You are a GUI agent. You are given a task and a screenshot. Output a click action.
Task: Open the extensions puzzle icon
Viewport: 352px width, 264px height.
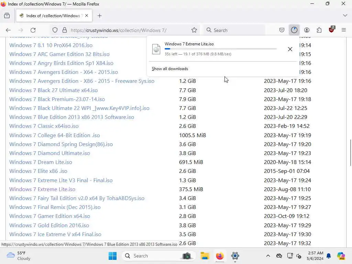[319, 30]
